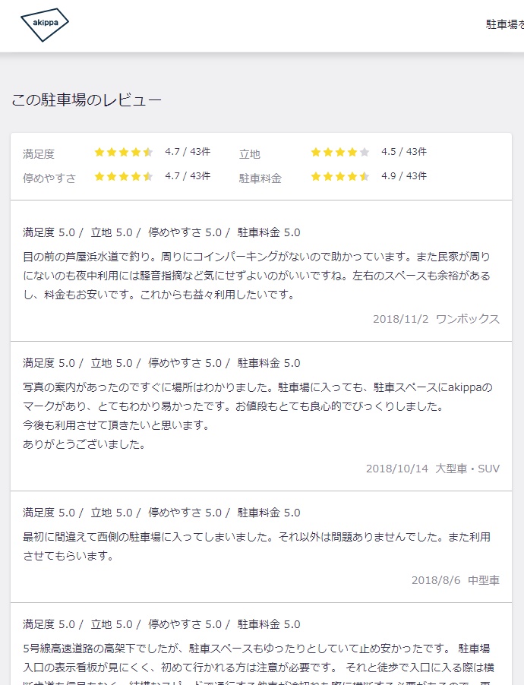Click the 4.7 / 43件 score beside 停めやすさ
Screen dimensions: 524x685
[188, 176]
